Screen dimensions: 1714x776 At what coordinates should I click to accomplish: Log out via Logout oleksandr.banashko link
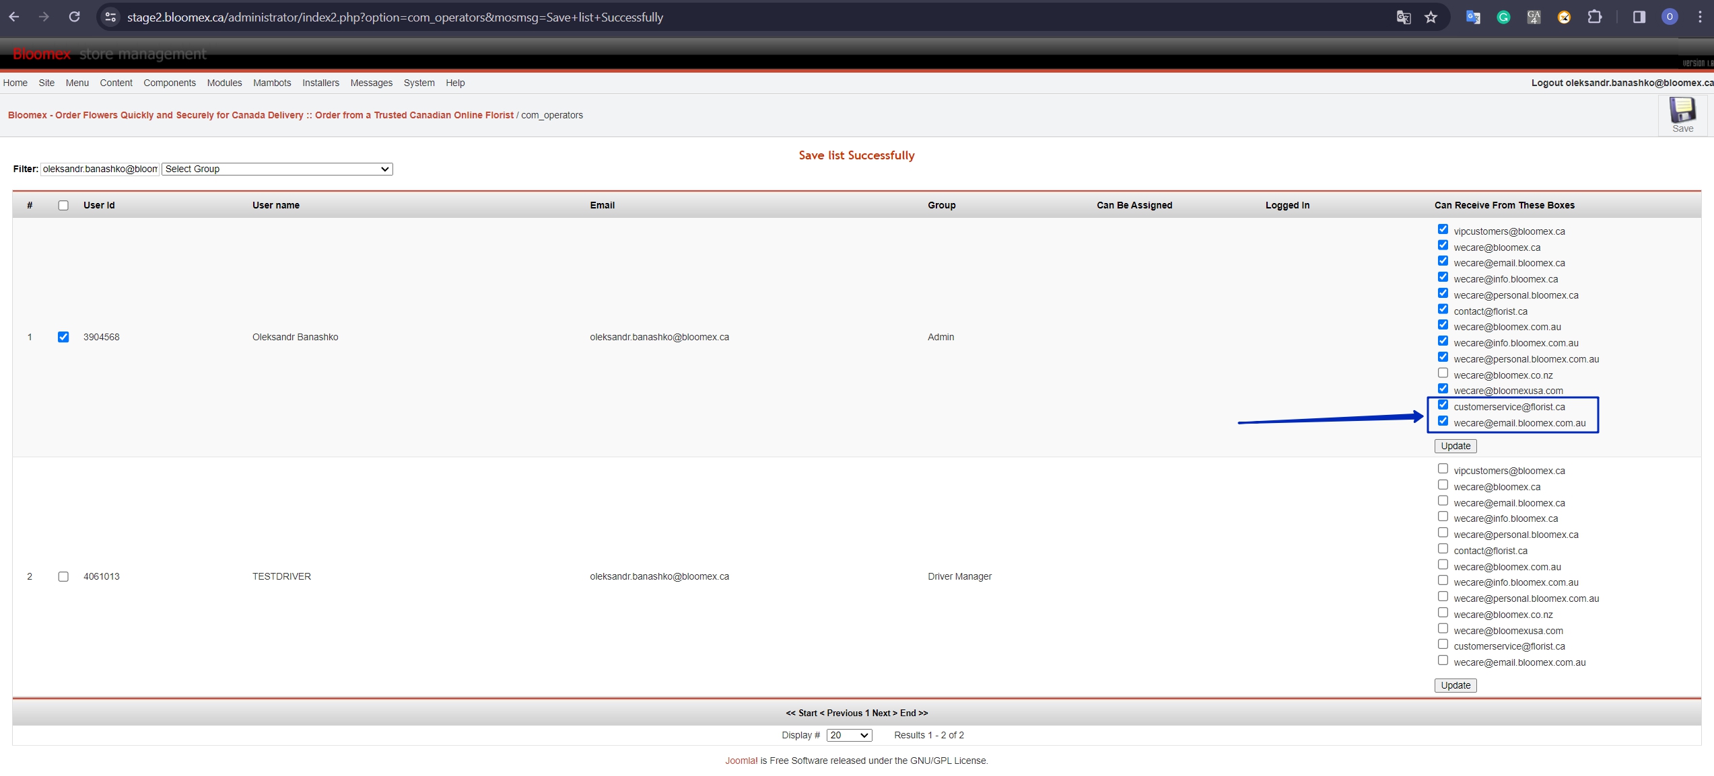[x=1622, y=83]
